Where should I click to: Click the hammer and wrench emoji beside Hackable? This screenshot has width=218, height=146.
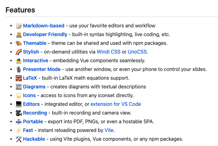18,139
